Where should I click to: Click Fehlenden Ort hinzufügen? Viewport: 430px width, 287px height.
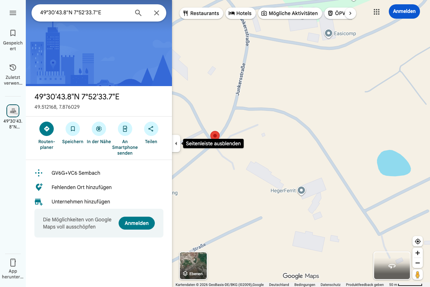tap(99, 187)
